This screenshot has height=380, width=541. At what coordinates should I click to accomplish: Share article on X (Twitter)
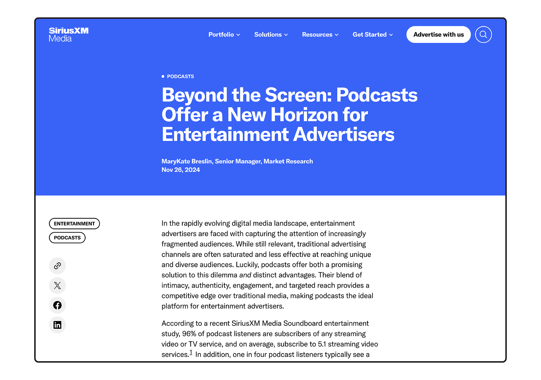click(x=57, y=285)
